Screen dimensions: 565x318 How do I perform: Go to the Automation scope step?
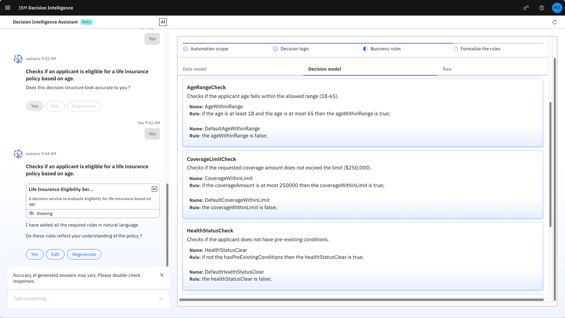pyautogui.click(x=209, y=49)
